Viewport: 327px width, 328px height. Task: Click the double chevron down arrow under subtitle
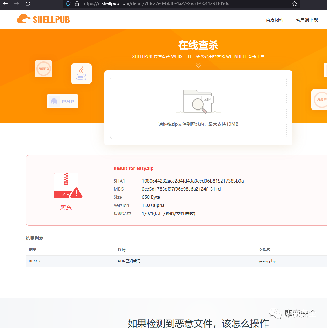(198, 65)
